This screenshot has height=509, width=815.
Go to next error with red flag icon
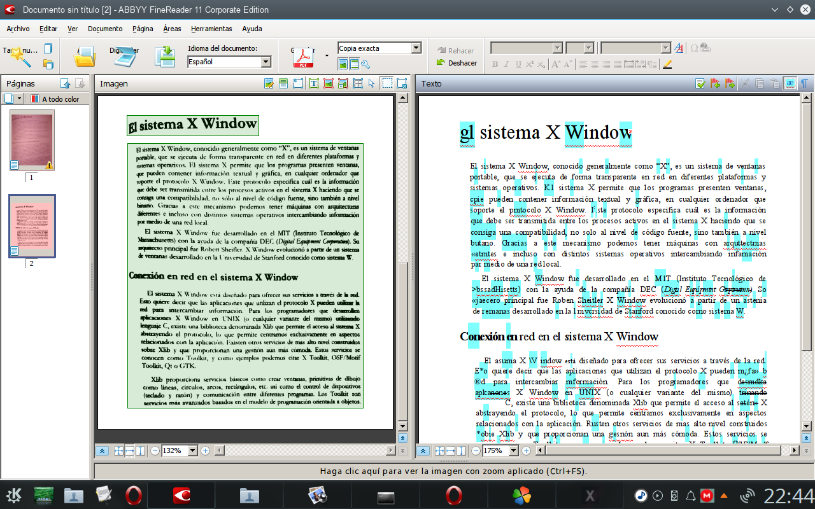coord(730,83)
